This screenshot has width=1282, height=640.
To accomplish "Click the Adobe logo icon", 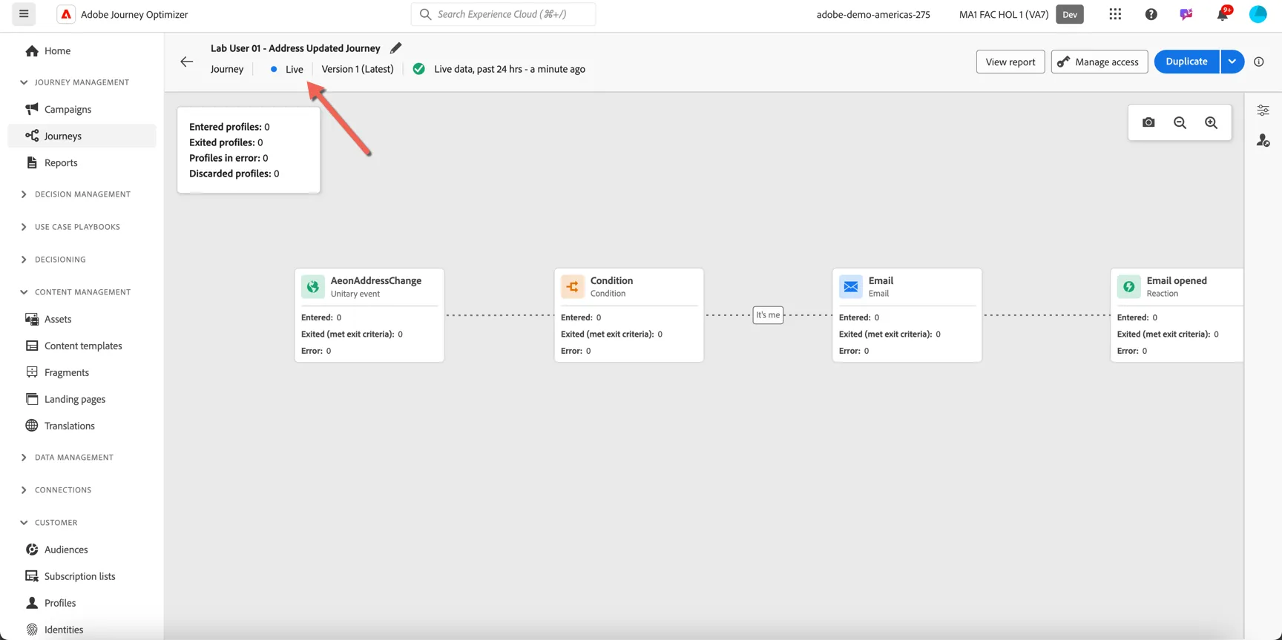I will [66, 14].
